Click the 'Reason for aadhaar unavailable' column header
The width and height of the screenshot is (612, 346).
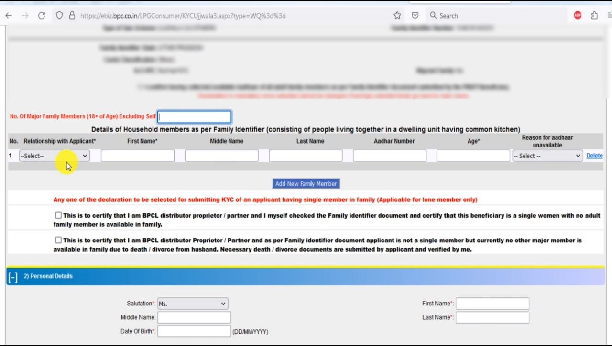[547, 141]
